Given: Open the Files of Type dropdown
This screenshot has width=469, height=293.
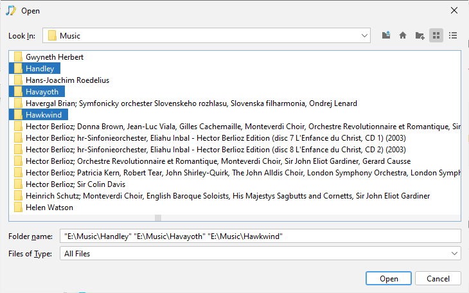Looking at the screenshot, I should click(454, 254).
